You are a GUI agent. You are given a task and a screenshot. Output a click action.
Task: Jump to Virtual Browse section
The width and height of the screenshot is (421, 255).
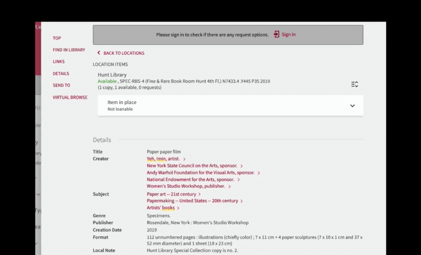click(x=70, y=97)
